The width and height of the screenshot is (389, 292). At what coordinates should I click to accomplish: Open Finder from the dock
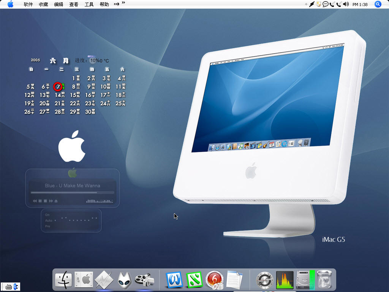63,280
